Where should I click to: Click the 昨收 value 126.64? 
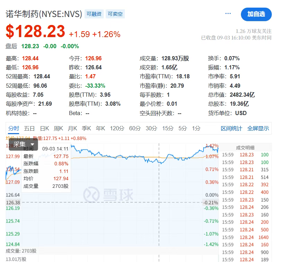(93, 68)
